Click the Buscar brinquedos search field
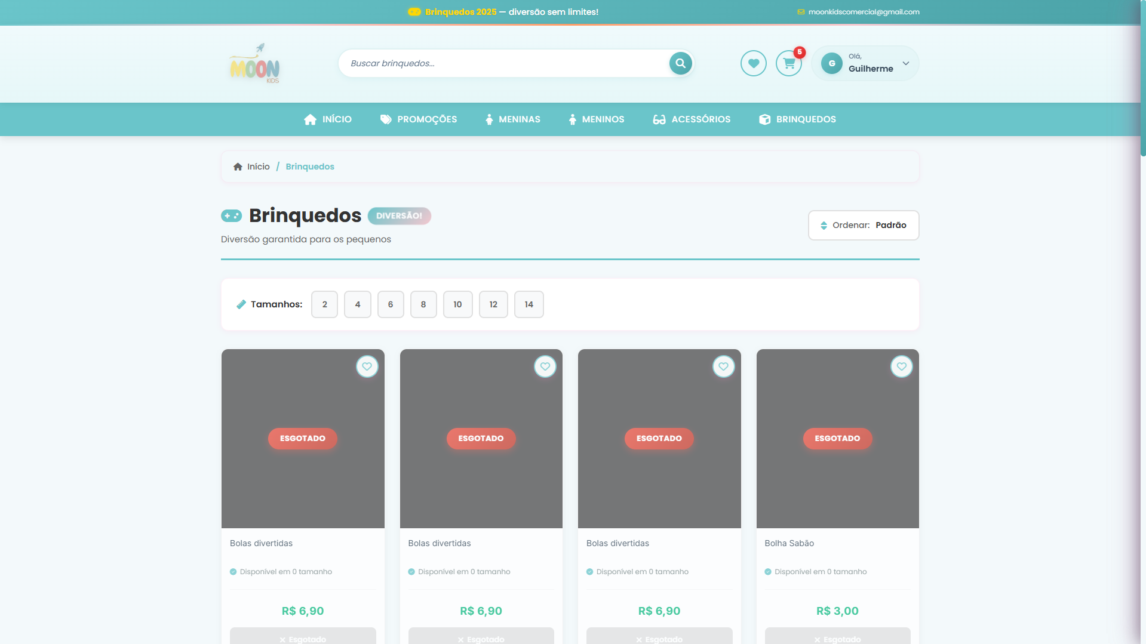This screenshot has width=1146, height=644. tap(505, 63)
